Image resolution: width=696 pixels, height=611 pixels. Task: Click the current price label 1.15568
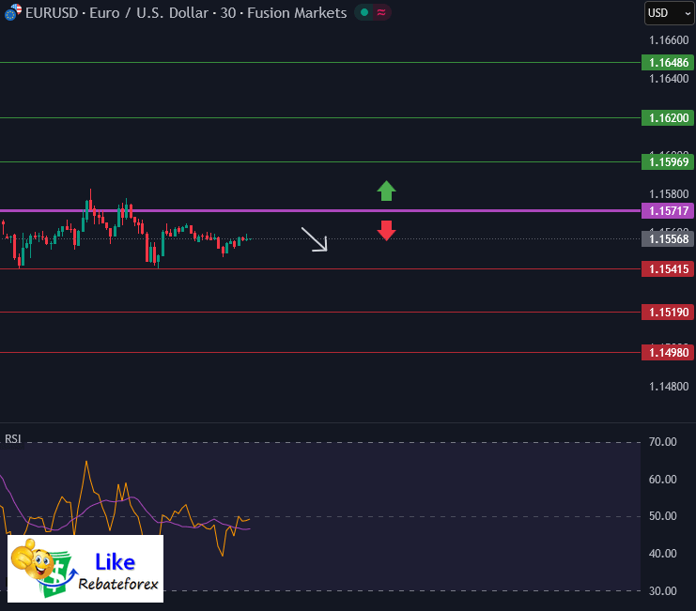click(668, 239)
